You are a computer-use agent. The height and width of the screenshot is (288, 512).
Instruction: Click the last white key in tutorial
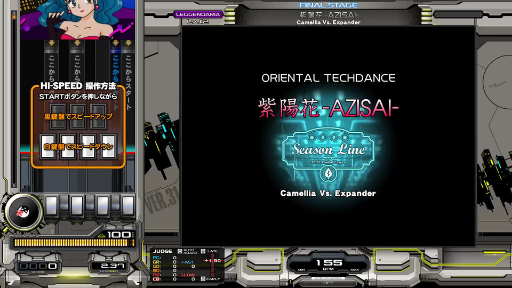tap(108, 146)
